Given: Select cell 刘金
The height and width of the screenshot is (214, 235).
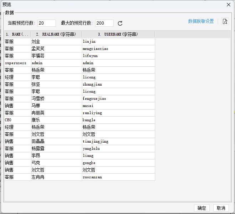Looking at the screenshot, I should 57,41.
